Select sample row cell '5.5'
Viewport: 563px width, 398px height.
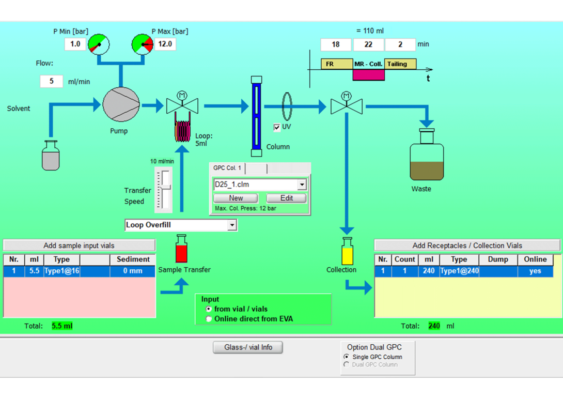(34, 271)
